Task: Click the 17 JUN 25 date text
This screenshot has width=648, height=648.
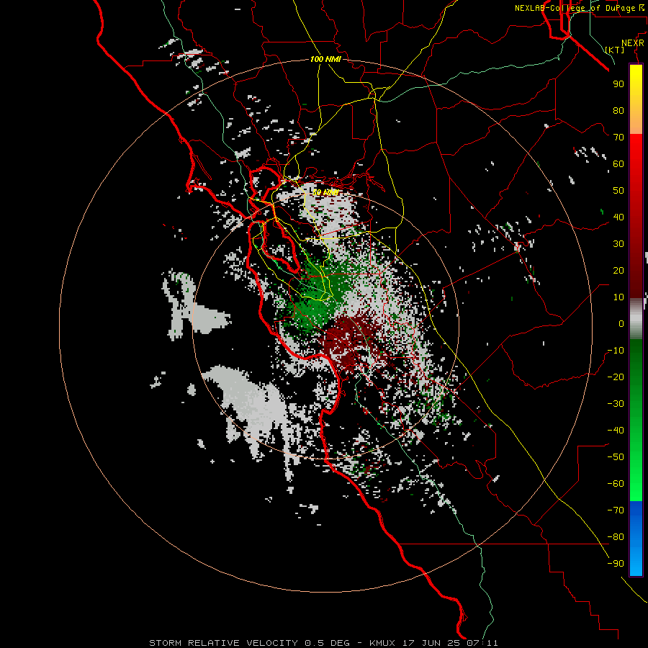Action: tap(431, 643)
